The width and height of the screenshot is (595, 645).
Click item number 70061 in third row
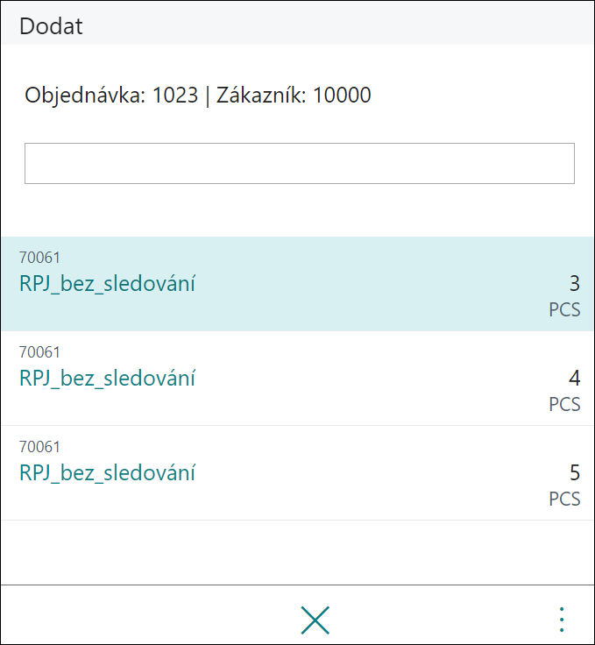point(40,447)
